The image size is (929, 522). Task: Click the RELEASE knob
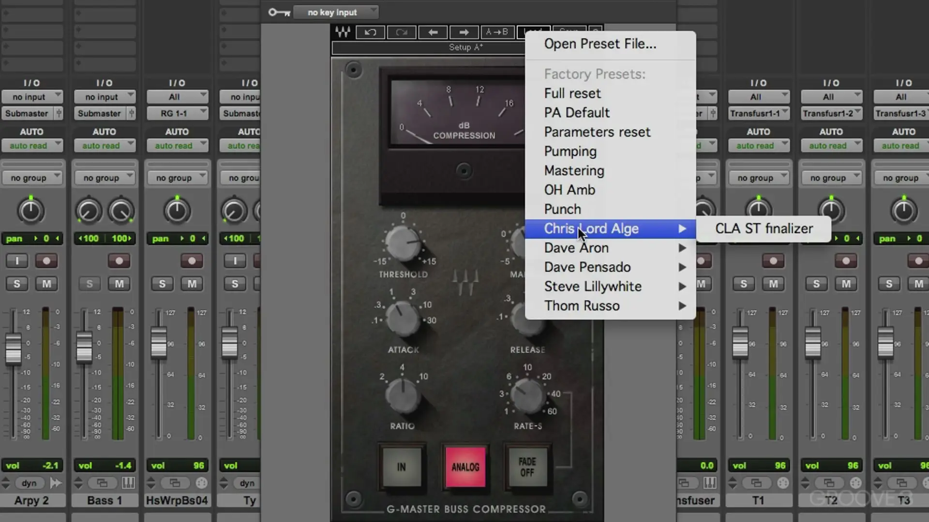click(527, 319)
